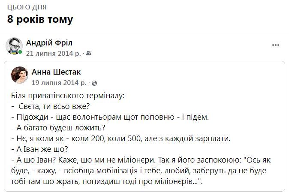
Task: Visit Анна Шестак's profile via name
Action: point(56,72)
